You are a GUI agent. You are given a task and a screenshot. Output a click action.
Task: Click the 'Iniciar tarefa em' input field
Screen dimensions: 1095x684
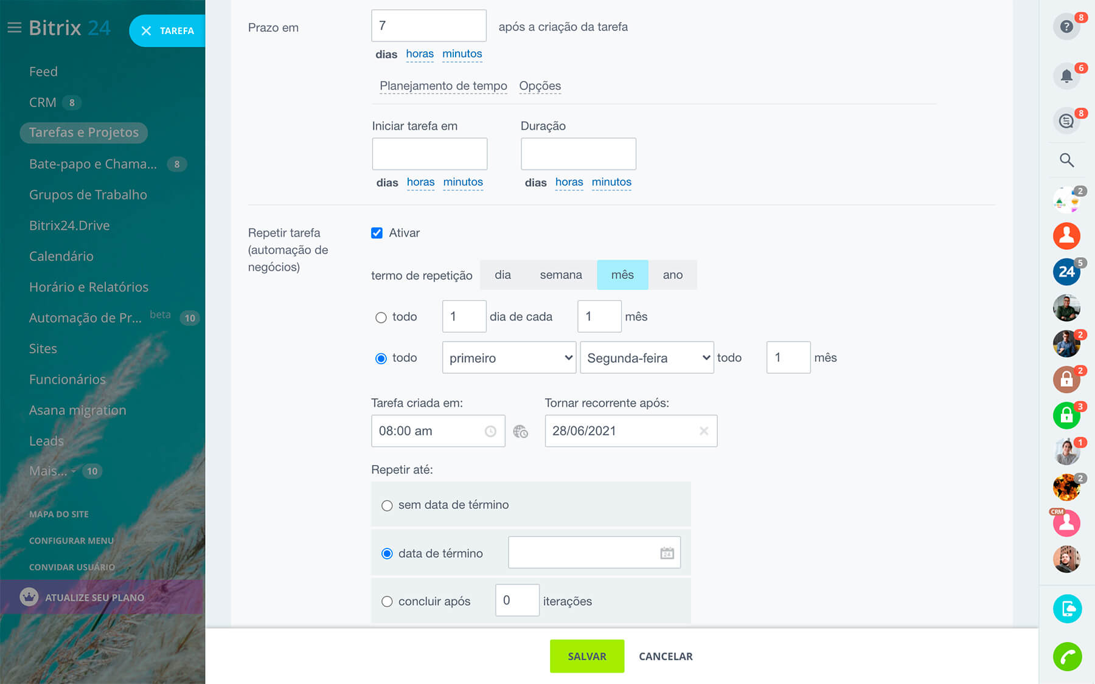pyautogui.click(x=429, y=154)
